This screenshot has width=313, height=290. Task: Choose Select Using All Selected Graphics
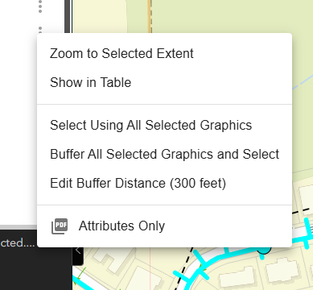coord(150,125)
